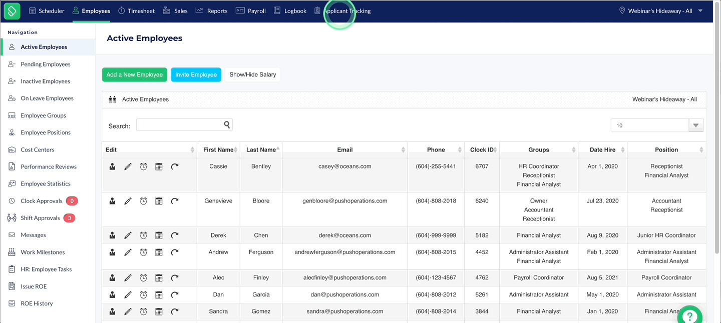Sort table by Clock ID column

[x=482, y=150]
